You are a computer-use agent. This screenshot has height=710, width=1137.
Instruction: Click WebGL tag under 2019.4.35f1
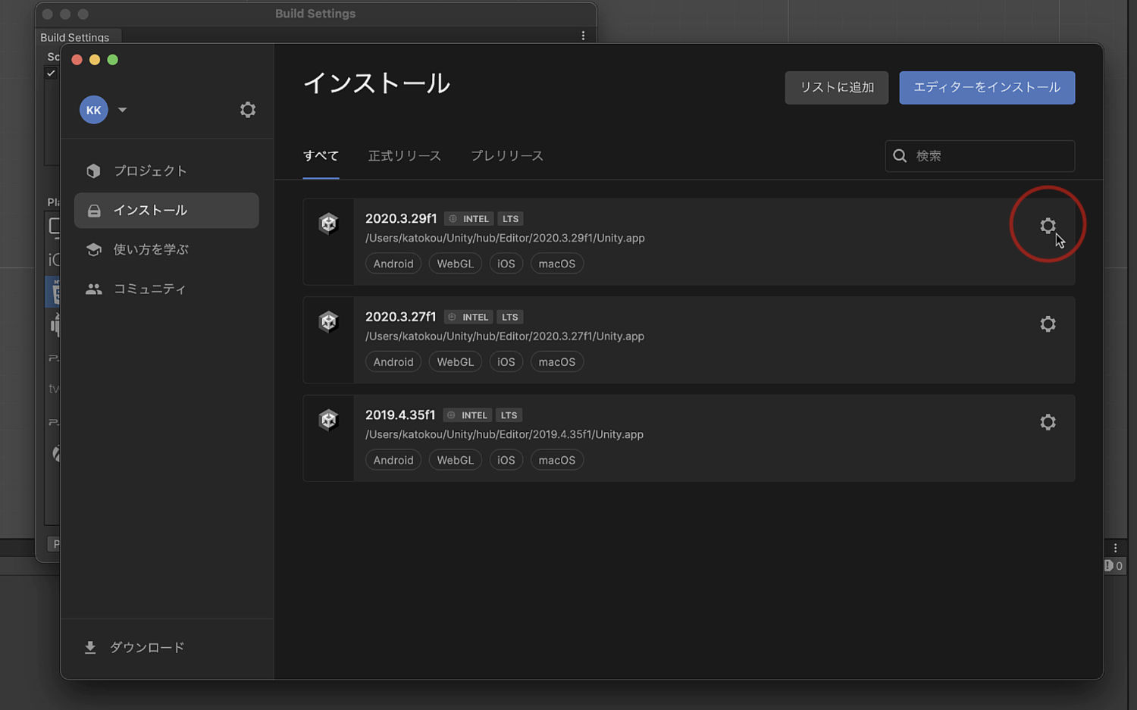click(x=455, y=460)
